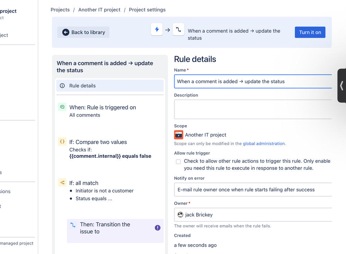Click the back arrow circle icon
This screenshot has height=254, width=346.
point(65,32)
